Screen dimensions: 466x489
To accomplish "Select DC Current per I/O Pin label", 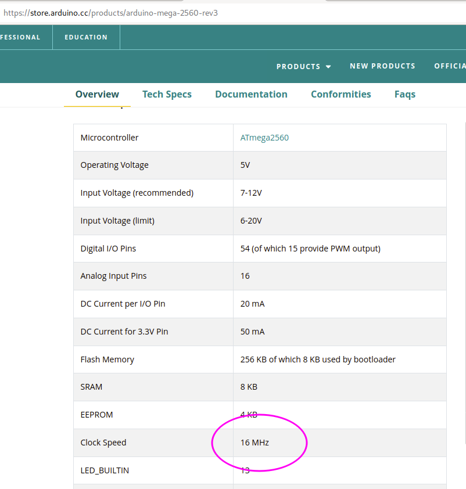I will pyautogui.click(x=123, y=304).
